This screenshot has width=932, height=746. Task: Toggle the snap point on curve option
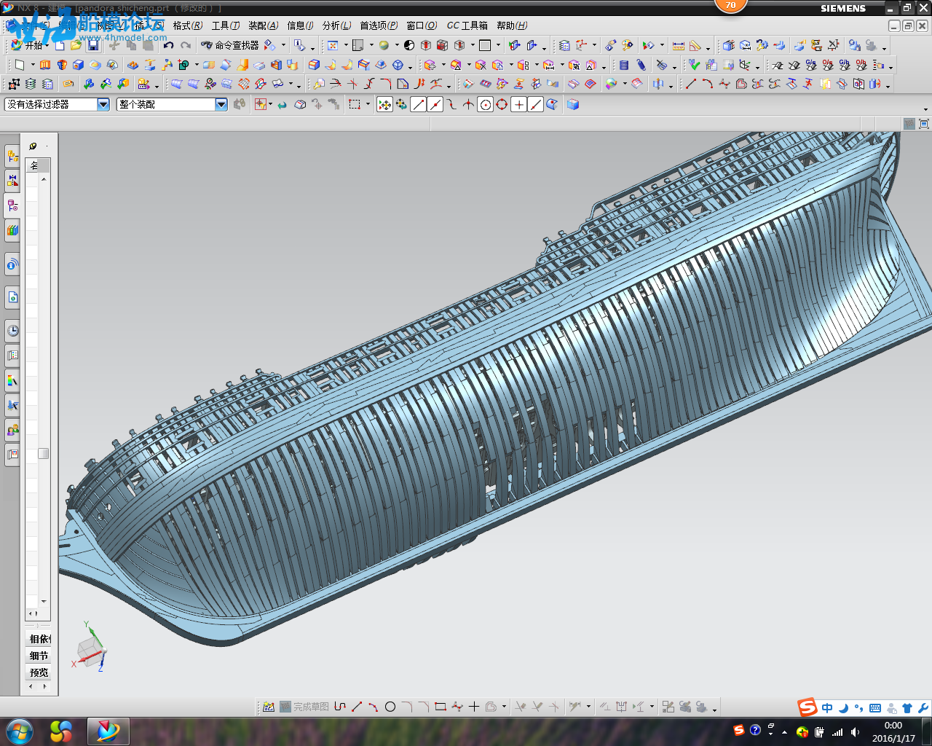pyautogui.click(x=535, y=104)
